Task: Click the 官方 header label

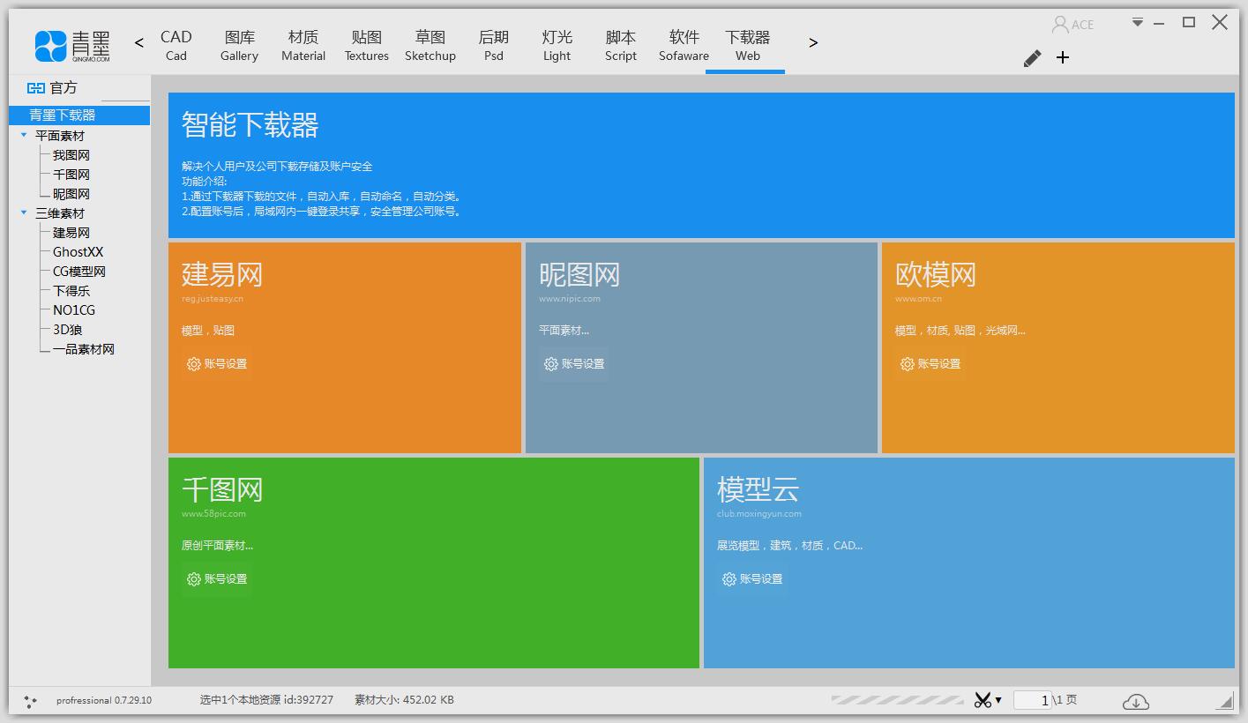Action: click(64, 88)
